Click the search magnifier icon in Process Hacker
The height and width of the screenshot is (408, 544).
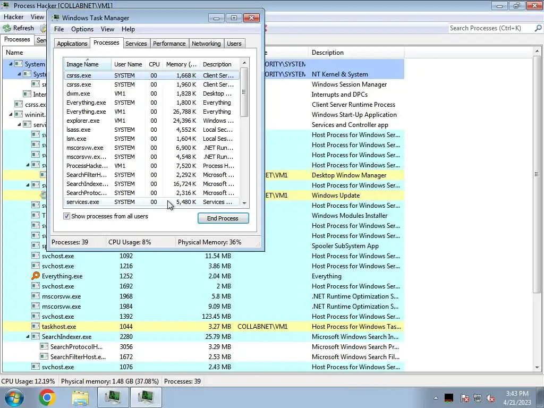click(x=538, y=28)
